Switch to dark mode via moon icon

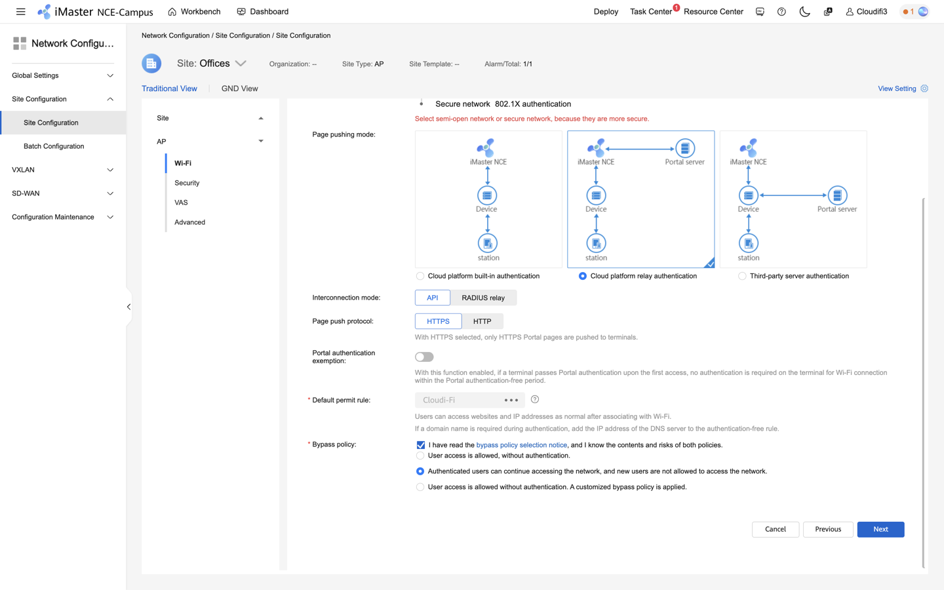804,11
